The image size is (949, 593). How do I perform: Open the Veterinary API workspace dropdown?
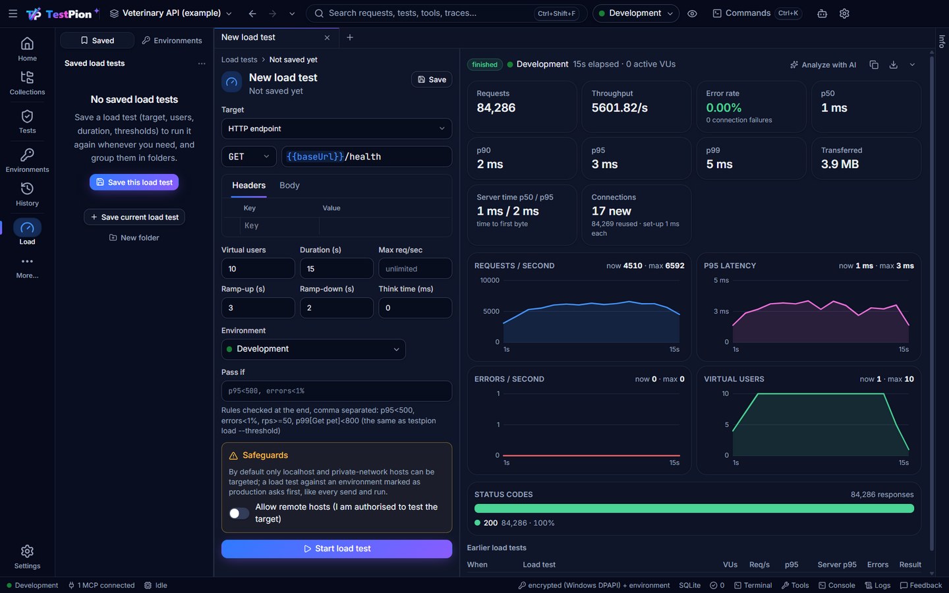point(171,13)
